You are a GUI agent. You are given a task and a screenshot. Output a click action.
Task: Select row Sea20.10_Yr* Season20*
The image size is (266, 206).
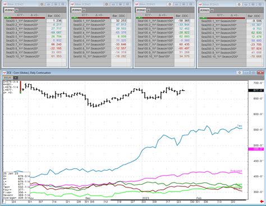pyautogui.click(x=25, y=56)
